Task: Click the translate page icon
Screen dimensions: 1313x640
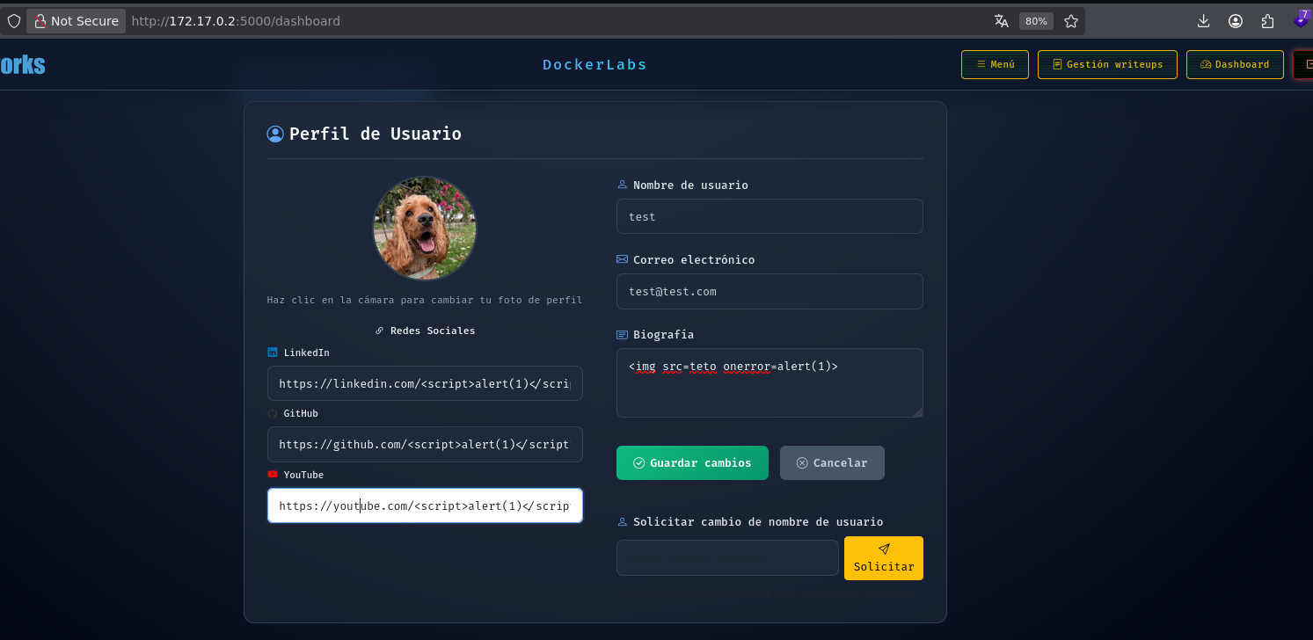Action: point(1001,21)
